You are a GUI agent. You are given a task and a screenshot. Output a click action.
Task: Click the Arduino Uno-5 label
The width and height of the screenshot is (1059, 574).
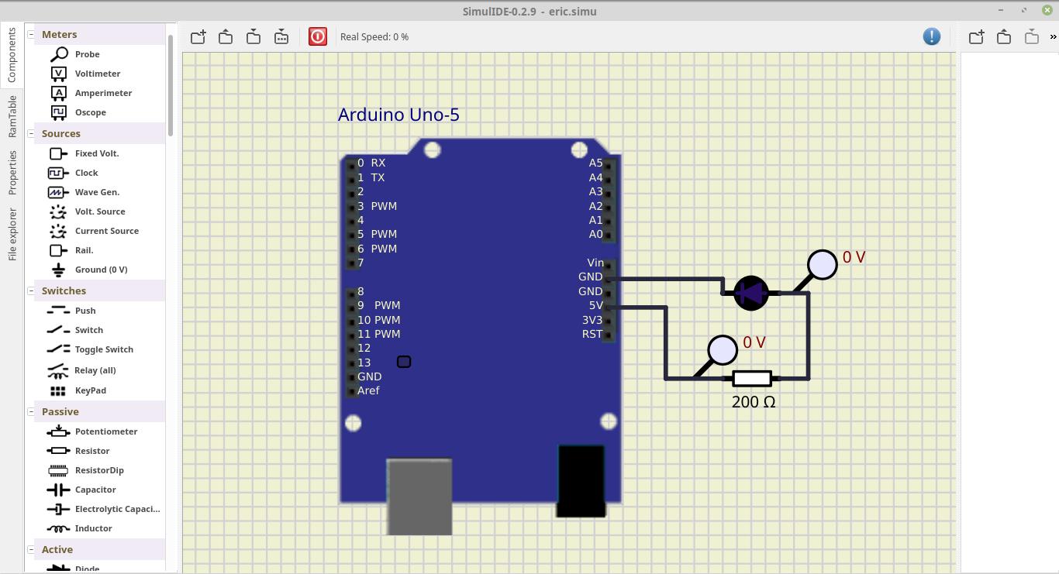coord(398,115)
